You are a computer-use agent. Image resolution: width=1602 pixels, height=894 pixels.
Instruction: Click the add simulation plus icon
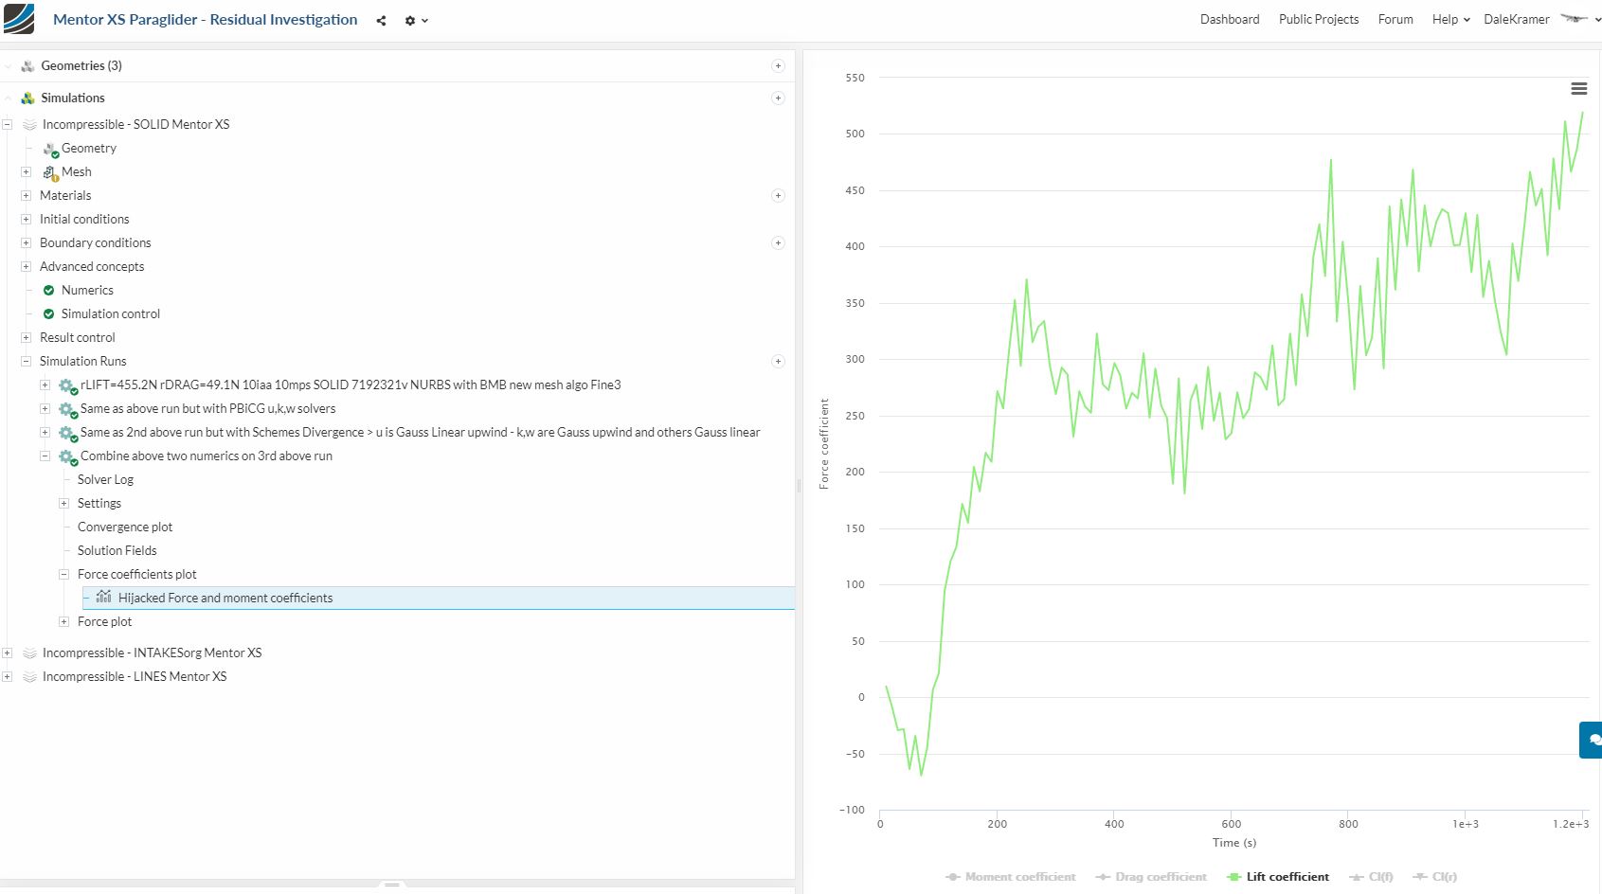(x=778, y=98)
